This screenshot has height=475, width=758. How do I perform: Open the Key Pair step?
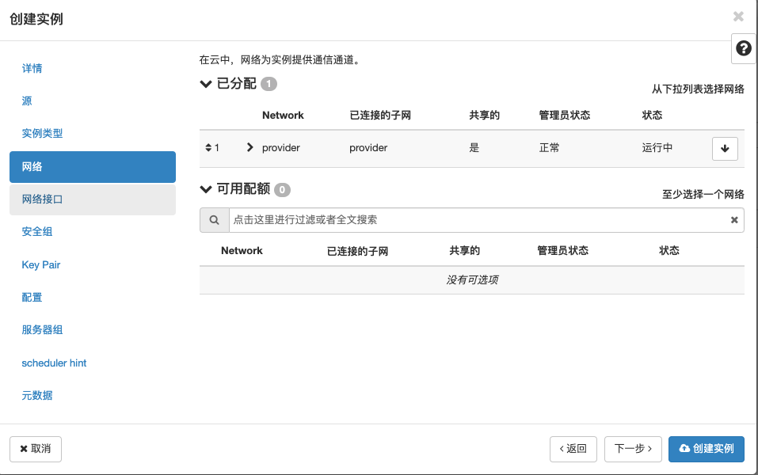tap(41, 264)
